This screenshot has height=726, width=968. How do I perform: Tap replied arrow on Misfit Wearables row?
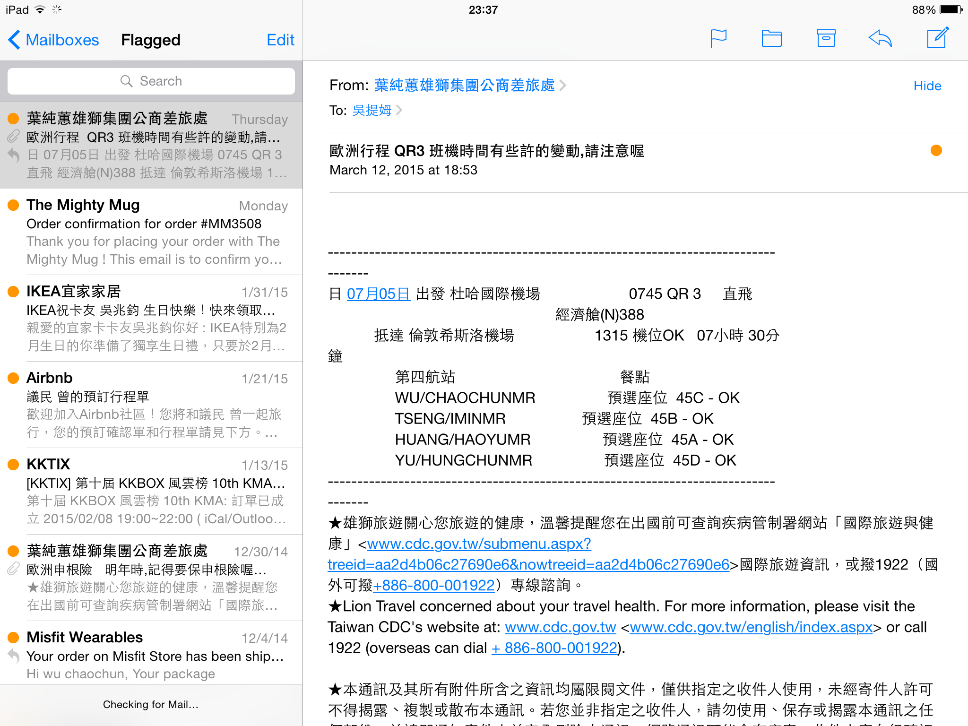click(x=13, y=656)
